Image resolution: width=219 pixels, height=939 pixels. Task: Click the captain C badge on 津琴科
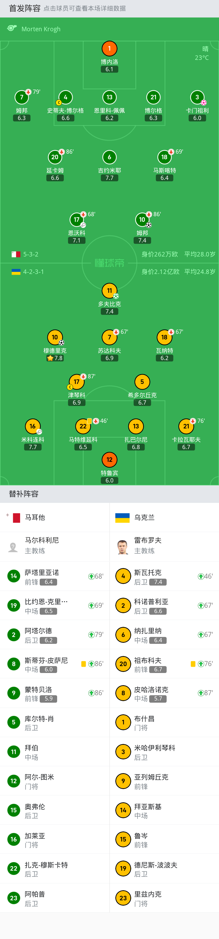point(70,387)
